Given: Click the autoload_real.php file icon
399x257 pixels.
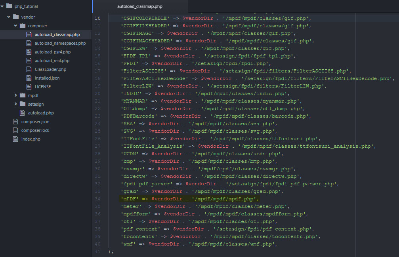Looking at the screenshot, I should [x=29, y=61].
